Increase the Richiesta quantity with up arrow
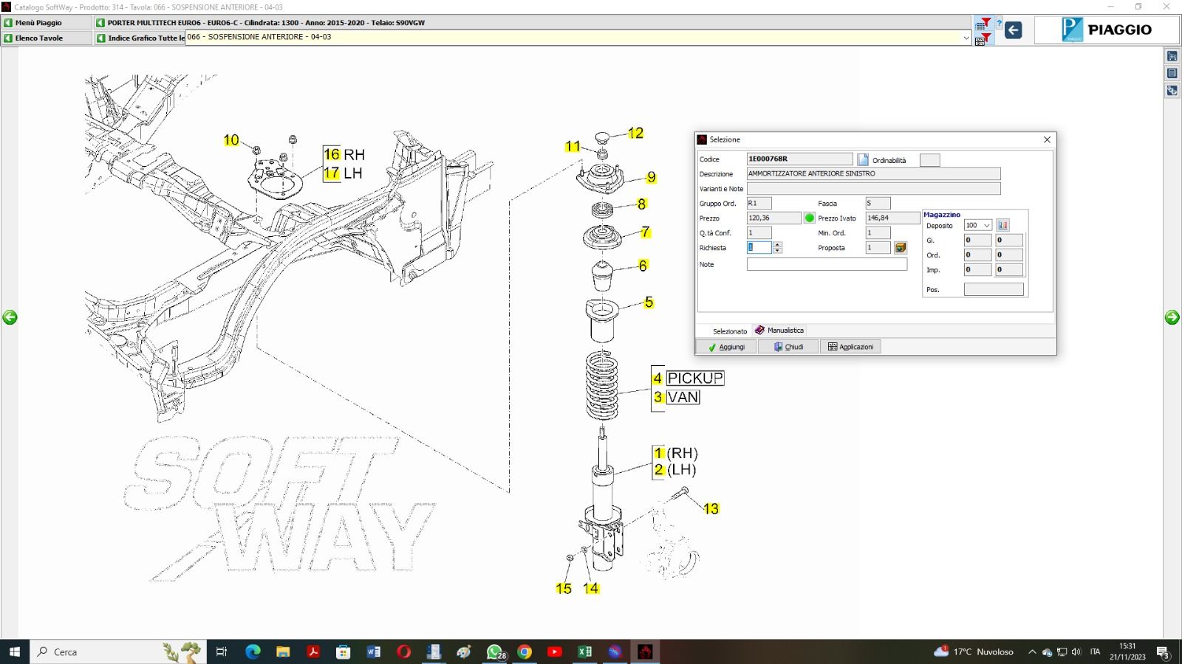This screenshot has height=664, width=1182. (x=777, y=245)
